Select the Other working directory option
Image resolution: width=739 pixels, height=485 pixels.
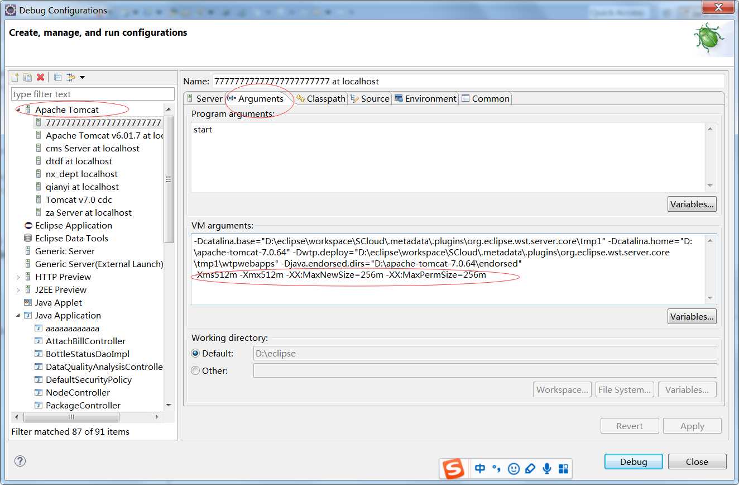[x=195, y=370]
